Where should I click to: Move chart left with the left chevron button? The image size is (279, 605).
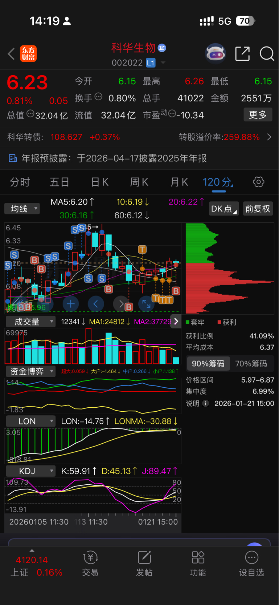coord(96,304)
